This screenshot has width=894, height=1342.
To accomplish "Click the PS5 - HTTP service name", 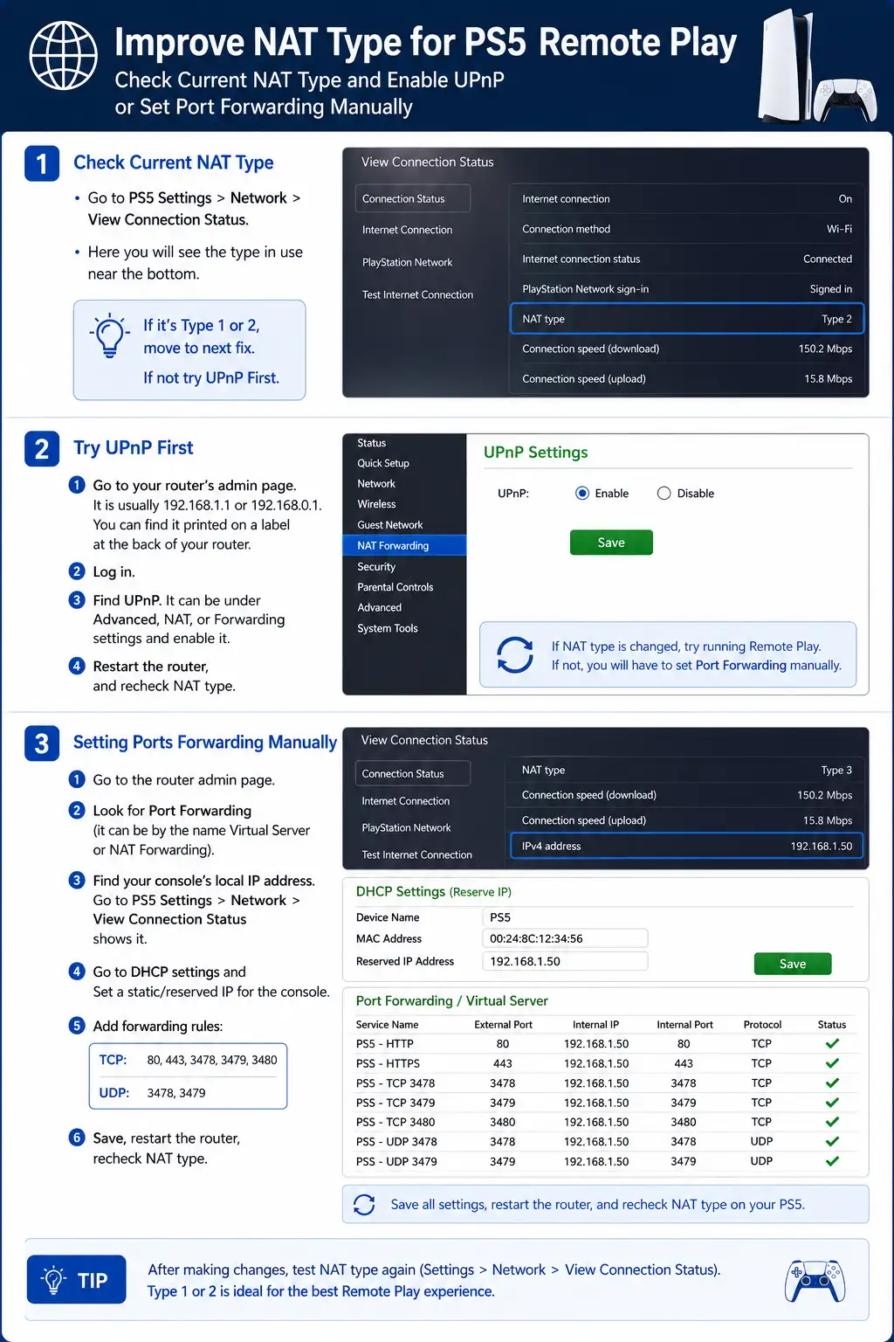I will (385, 1044).
